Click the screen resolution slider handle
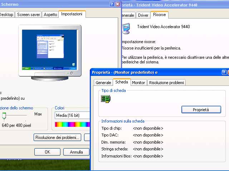Viewport: 229px width, 171px height. 4,115
